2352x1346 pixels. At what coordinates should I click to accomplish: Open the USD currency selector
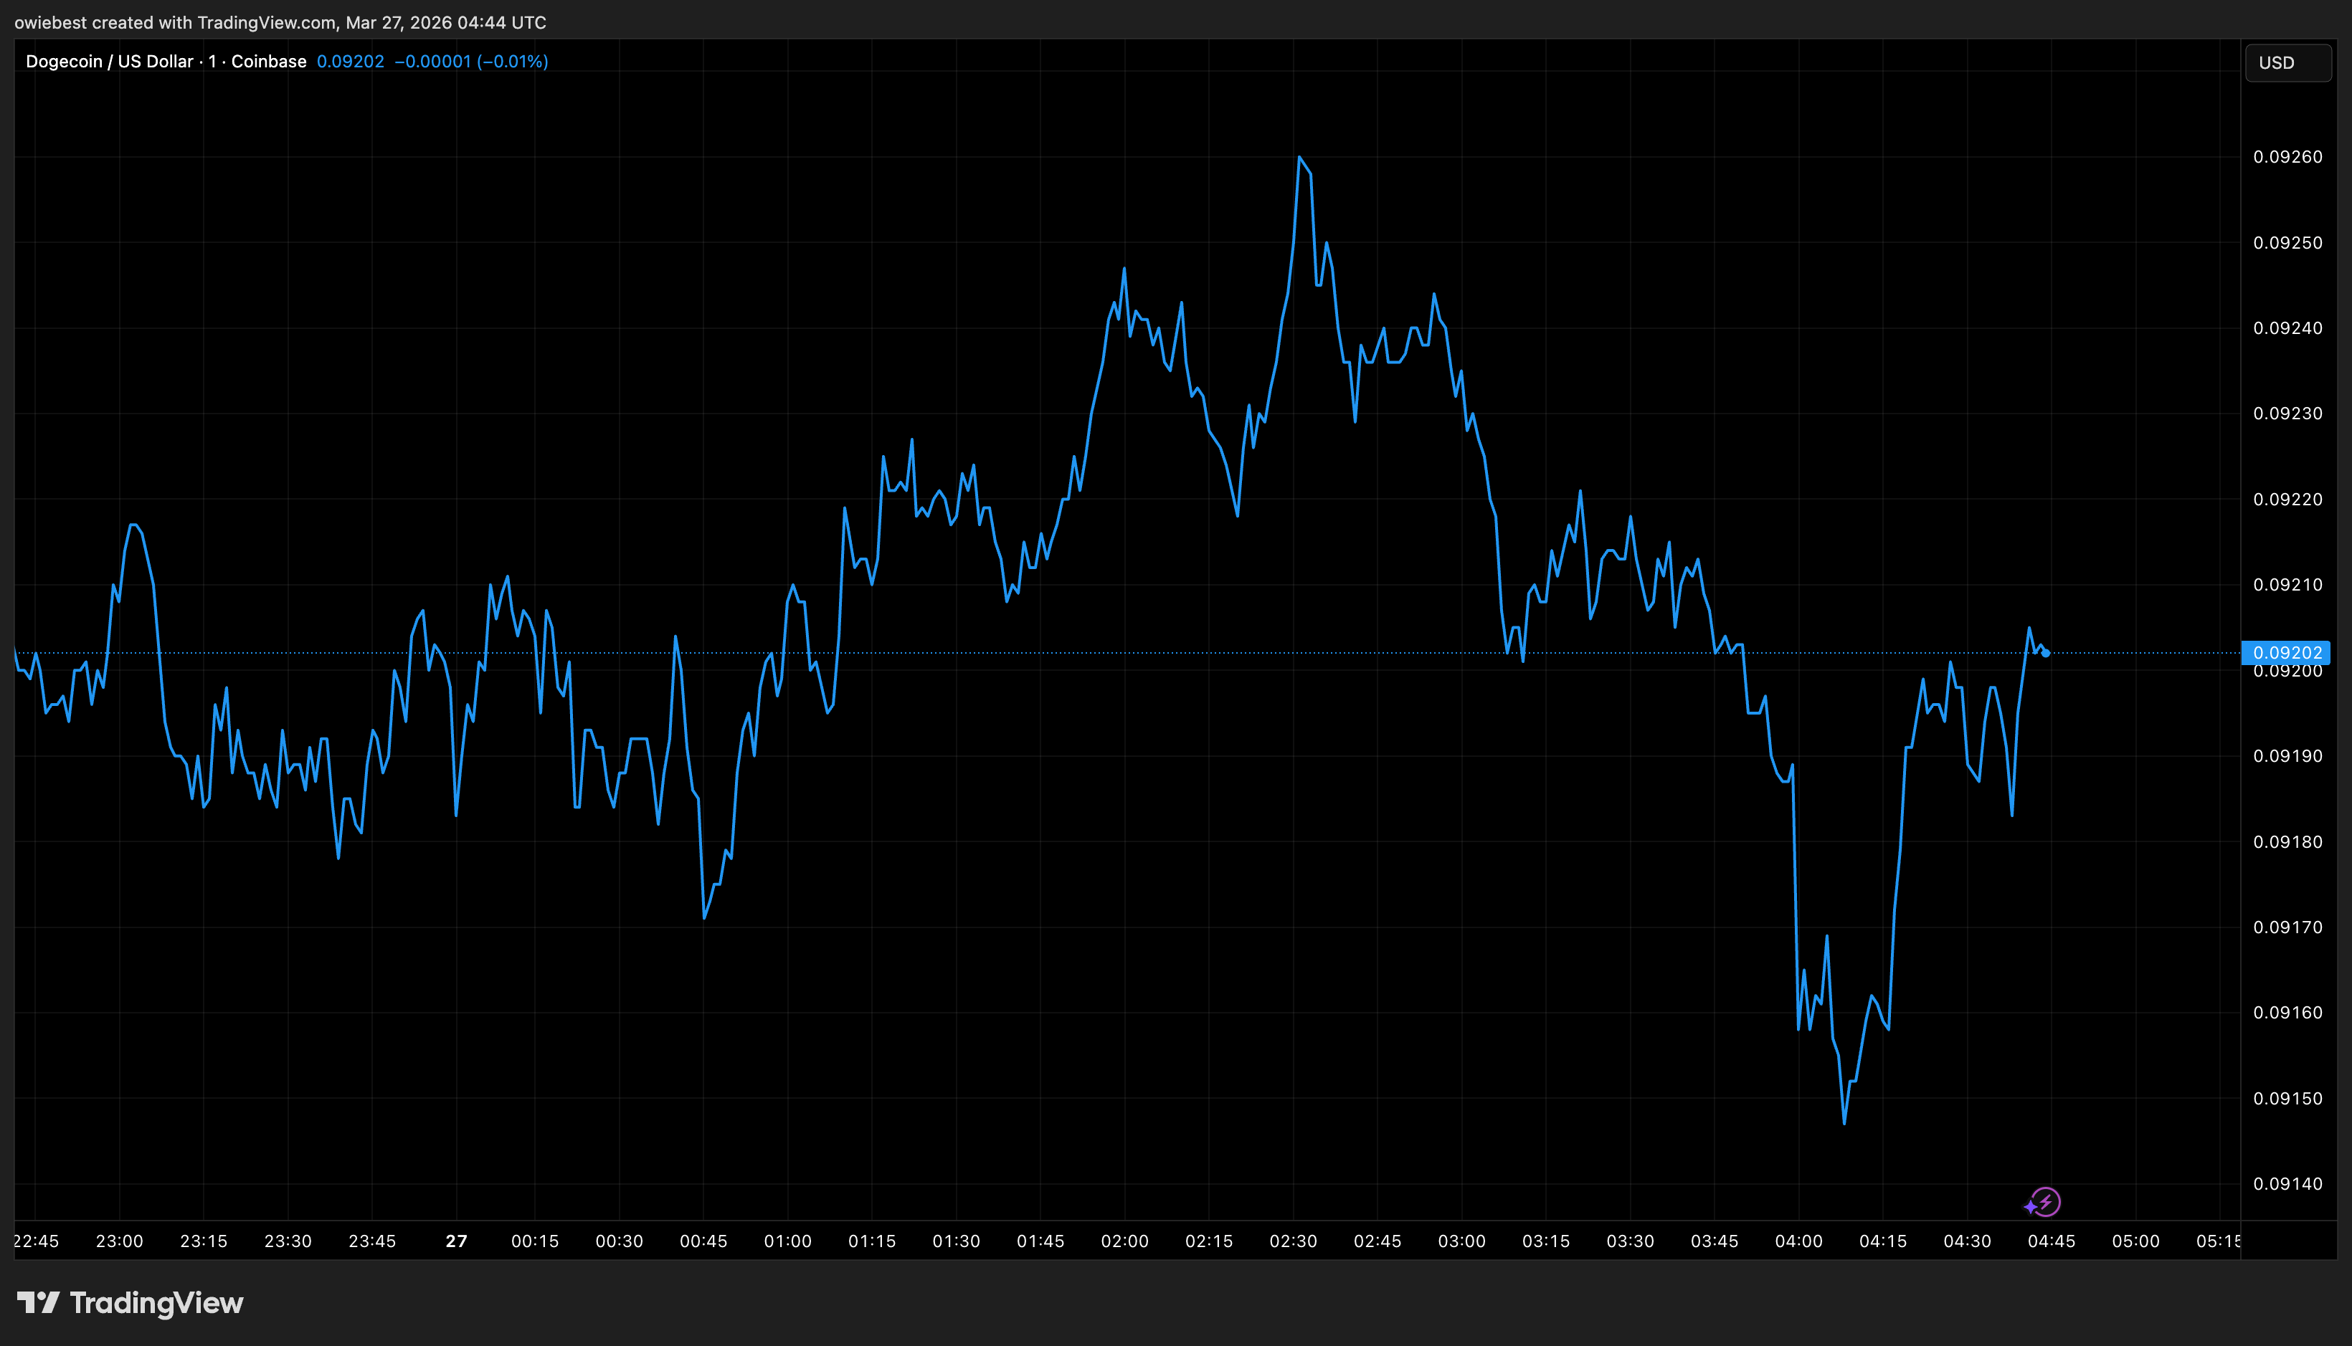(2287, 63)
